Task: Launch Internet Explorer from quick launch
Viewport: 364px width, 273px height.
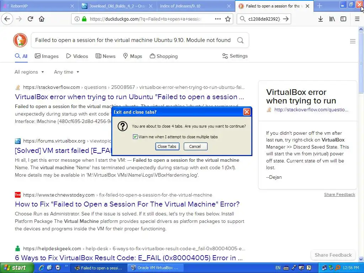Action: pos(42,268)
